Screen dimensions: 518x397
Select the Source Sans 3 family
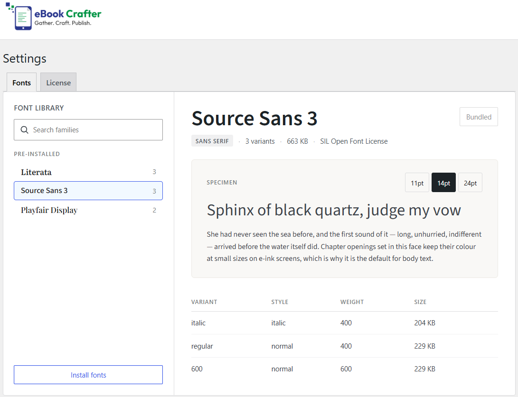point(88,190)
